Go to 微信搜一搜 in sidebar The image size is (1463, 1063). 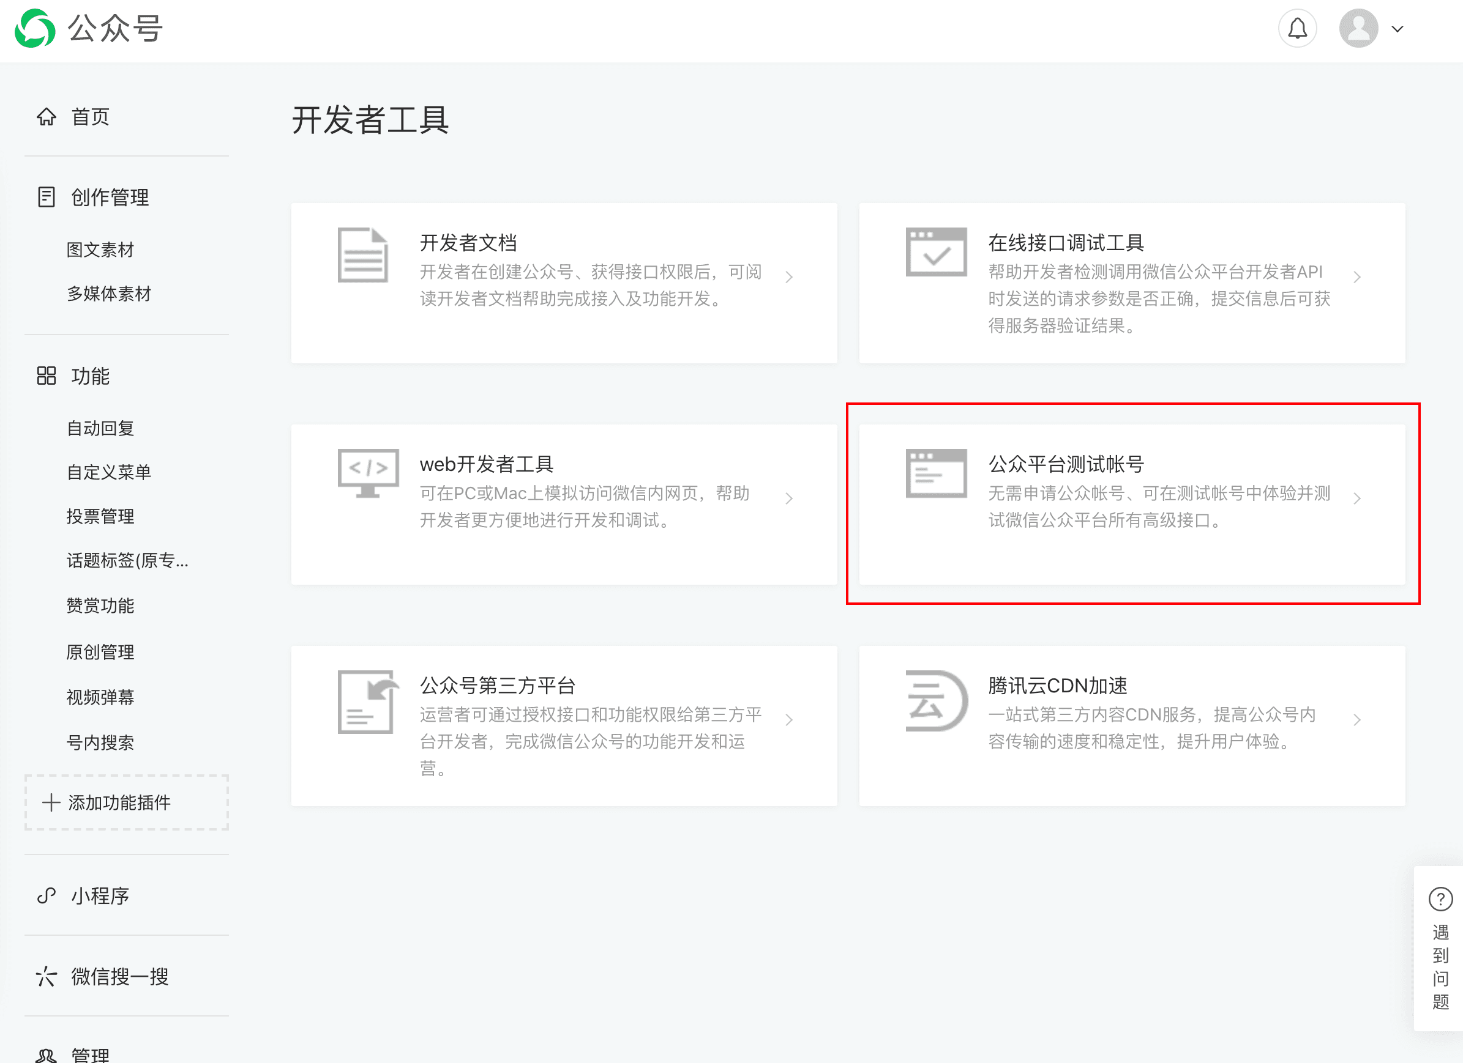[119, 976]
